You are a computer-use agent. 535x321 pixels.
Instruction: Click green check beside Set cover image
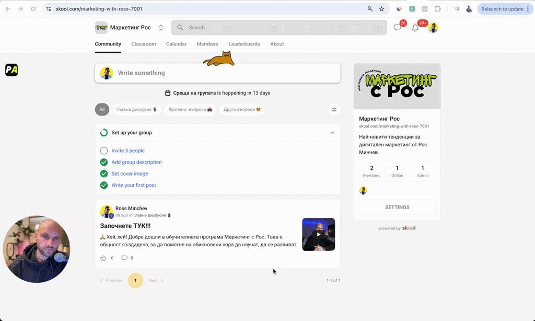point(104,174)
